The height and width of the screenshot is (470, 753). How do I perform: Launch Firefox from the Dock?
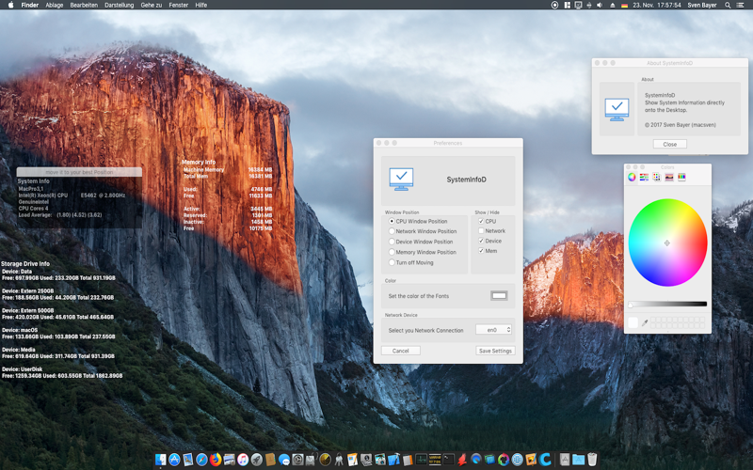216,460
